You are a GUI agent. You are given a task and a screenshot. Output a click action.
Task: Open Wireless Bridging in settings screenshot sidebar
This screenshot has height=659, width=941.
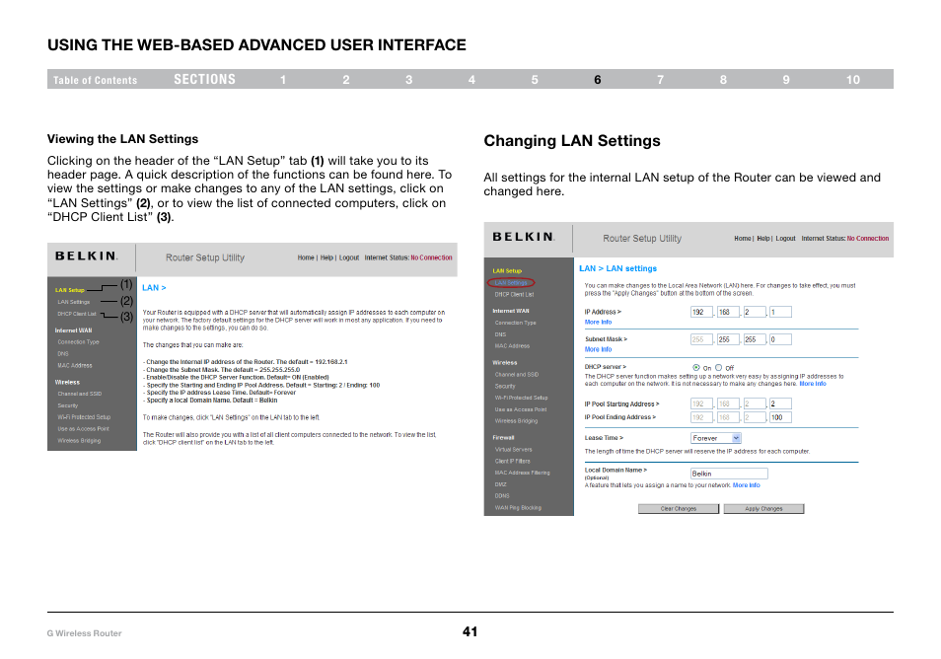516,420
